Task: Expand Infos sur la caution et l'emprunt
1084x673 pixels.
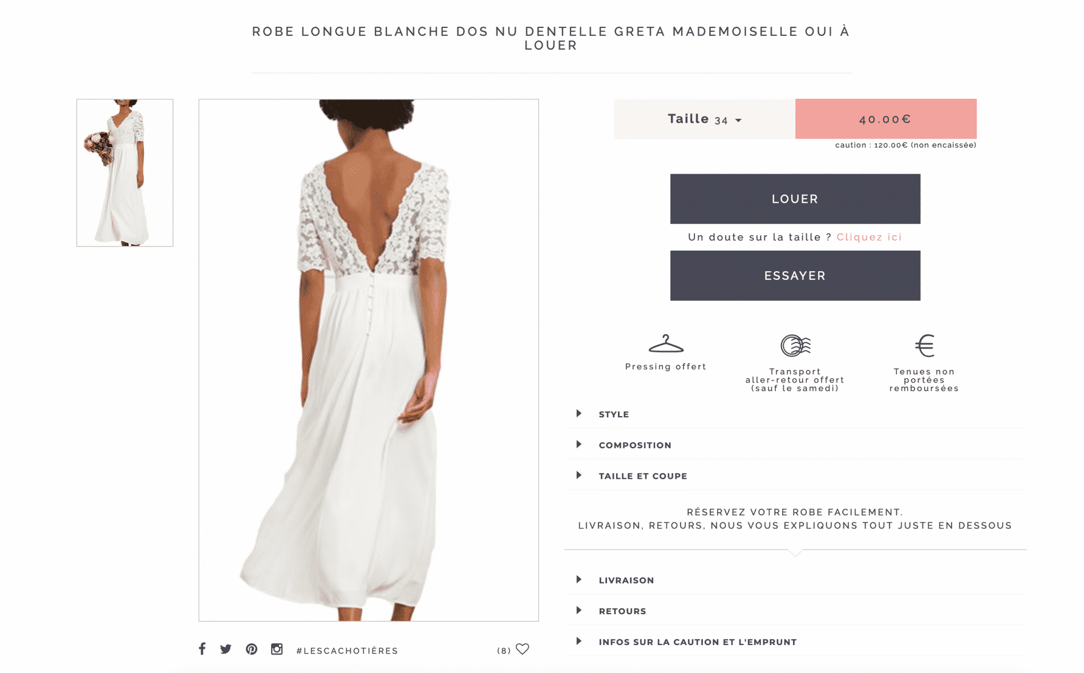Action: click(x=796, y=642)
